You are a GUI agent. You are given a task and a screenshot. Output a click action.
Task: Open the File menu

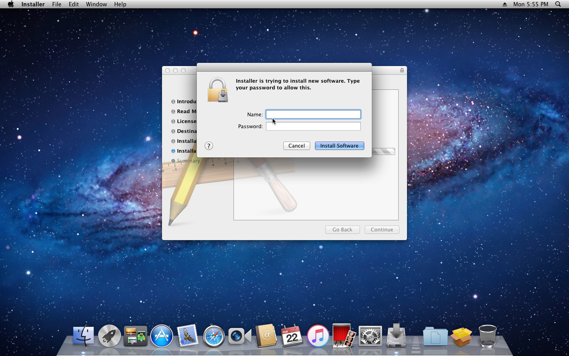pos(57,4)
